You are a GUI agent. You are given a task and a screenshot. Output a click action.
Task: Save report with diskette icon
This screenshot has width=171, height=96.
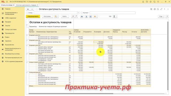click(91, 17)
